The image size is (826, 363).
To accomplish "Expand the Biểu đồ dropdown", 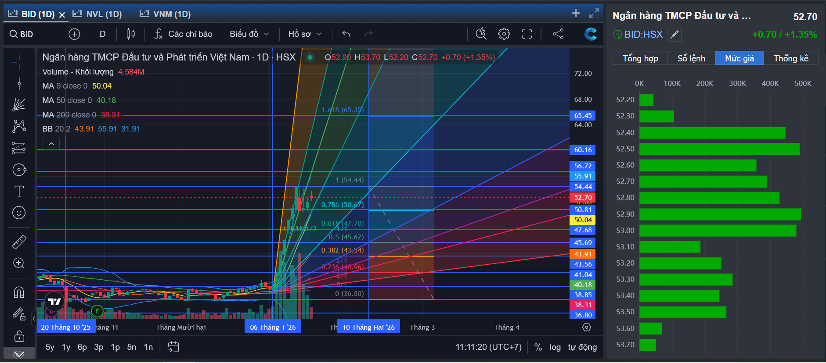I will [x=249, y=34].
